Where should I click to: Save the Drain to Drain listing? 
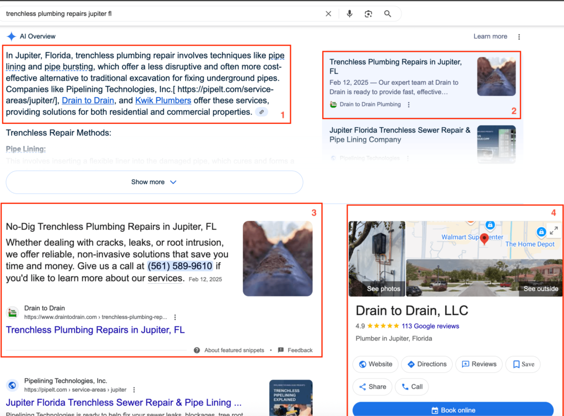[522, 364]
